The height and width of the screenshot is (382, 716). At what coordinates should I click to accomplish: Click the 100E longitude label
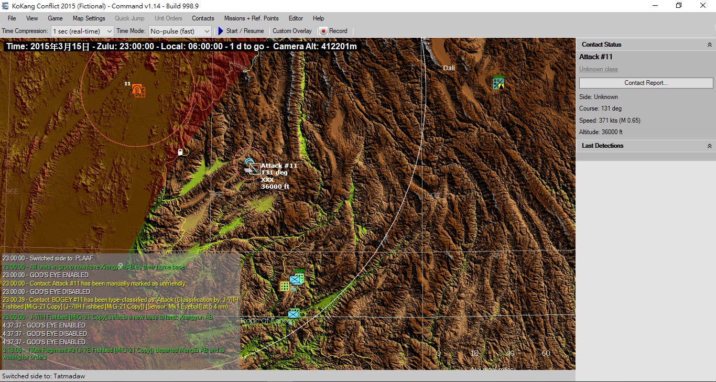click(x=431, y=195)
